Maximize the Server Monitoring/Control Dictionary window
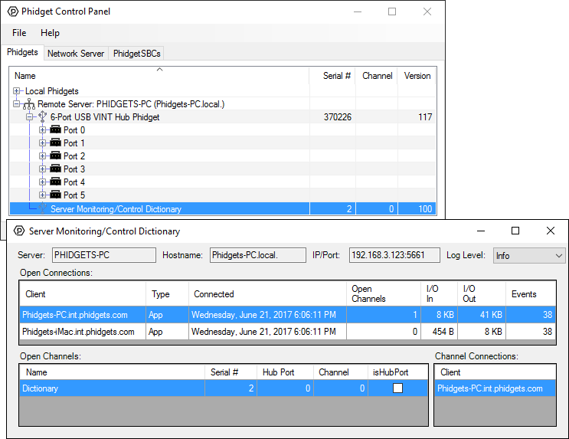 (515, 231)
